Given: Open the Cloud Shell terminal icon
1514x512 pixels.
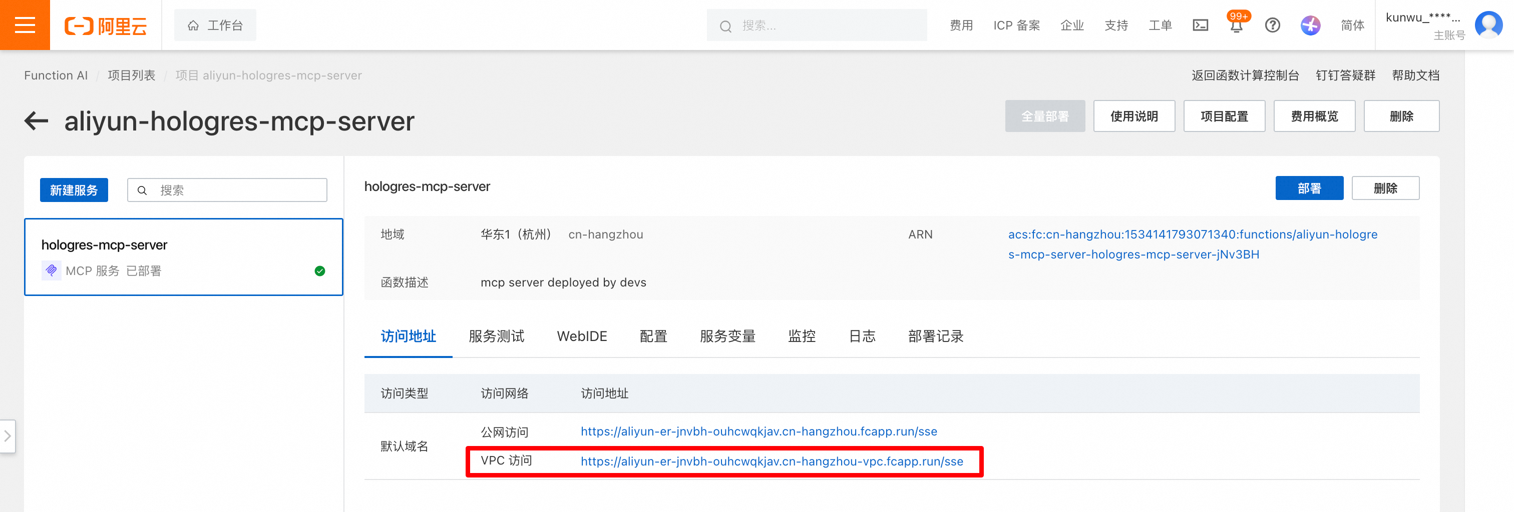Looking at the screenshot, I should (1200, 25).
